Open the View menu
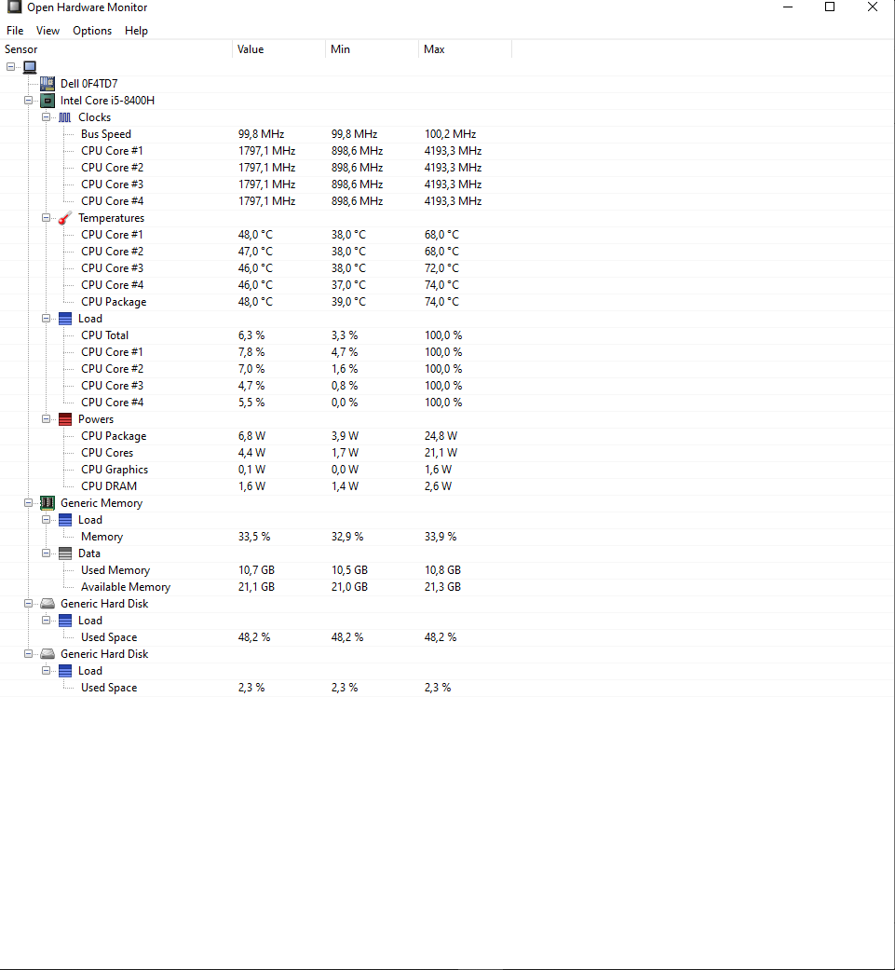The width and height of the screenshot is (895, 970). click(47, 31)
